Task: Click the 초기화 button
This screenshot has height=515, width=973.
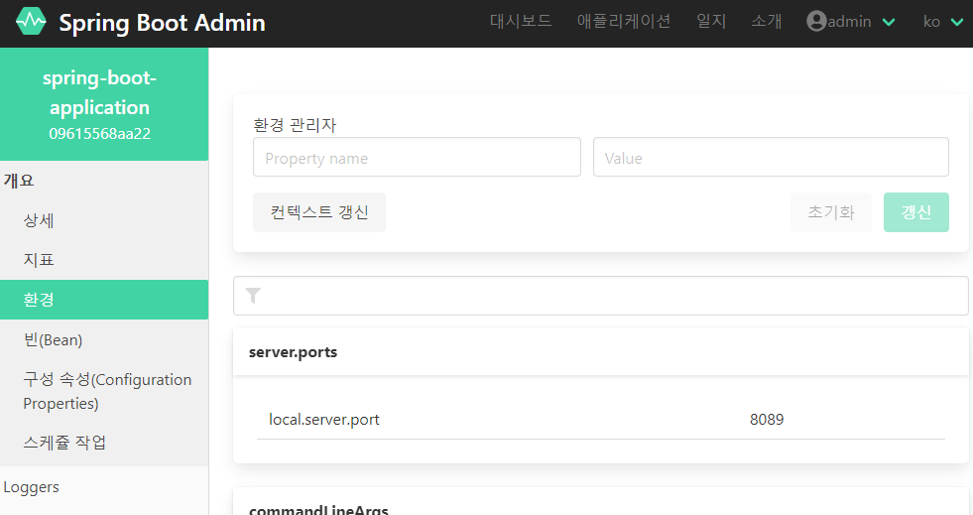Action: [x=831, y=212]
